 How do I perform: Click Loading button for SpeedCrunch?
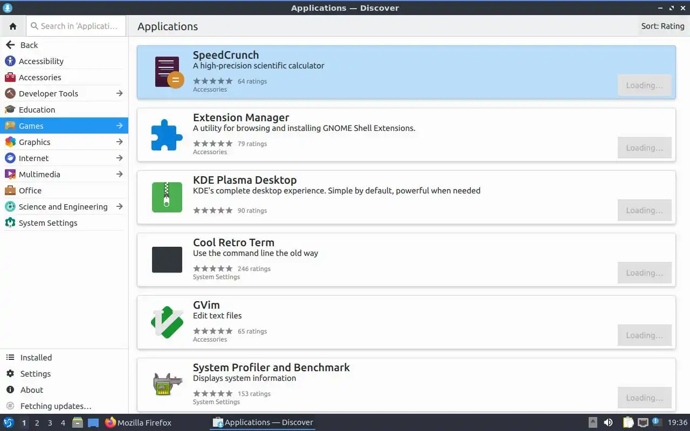pos(645,85)
